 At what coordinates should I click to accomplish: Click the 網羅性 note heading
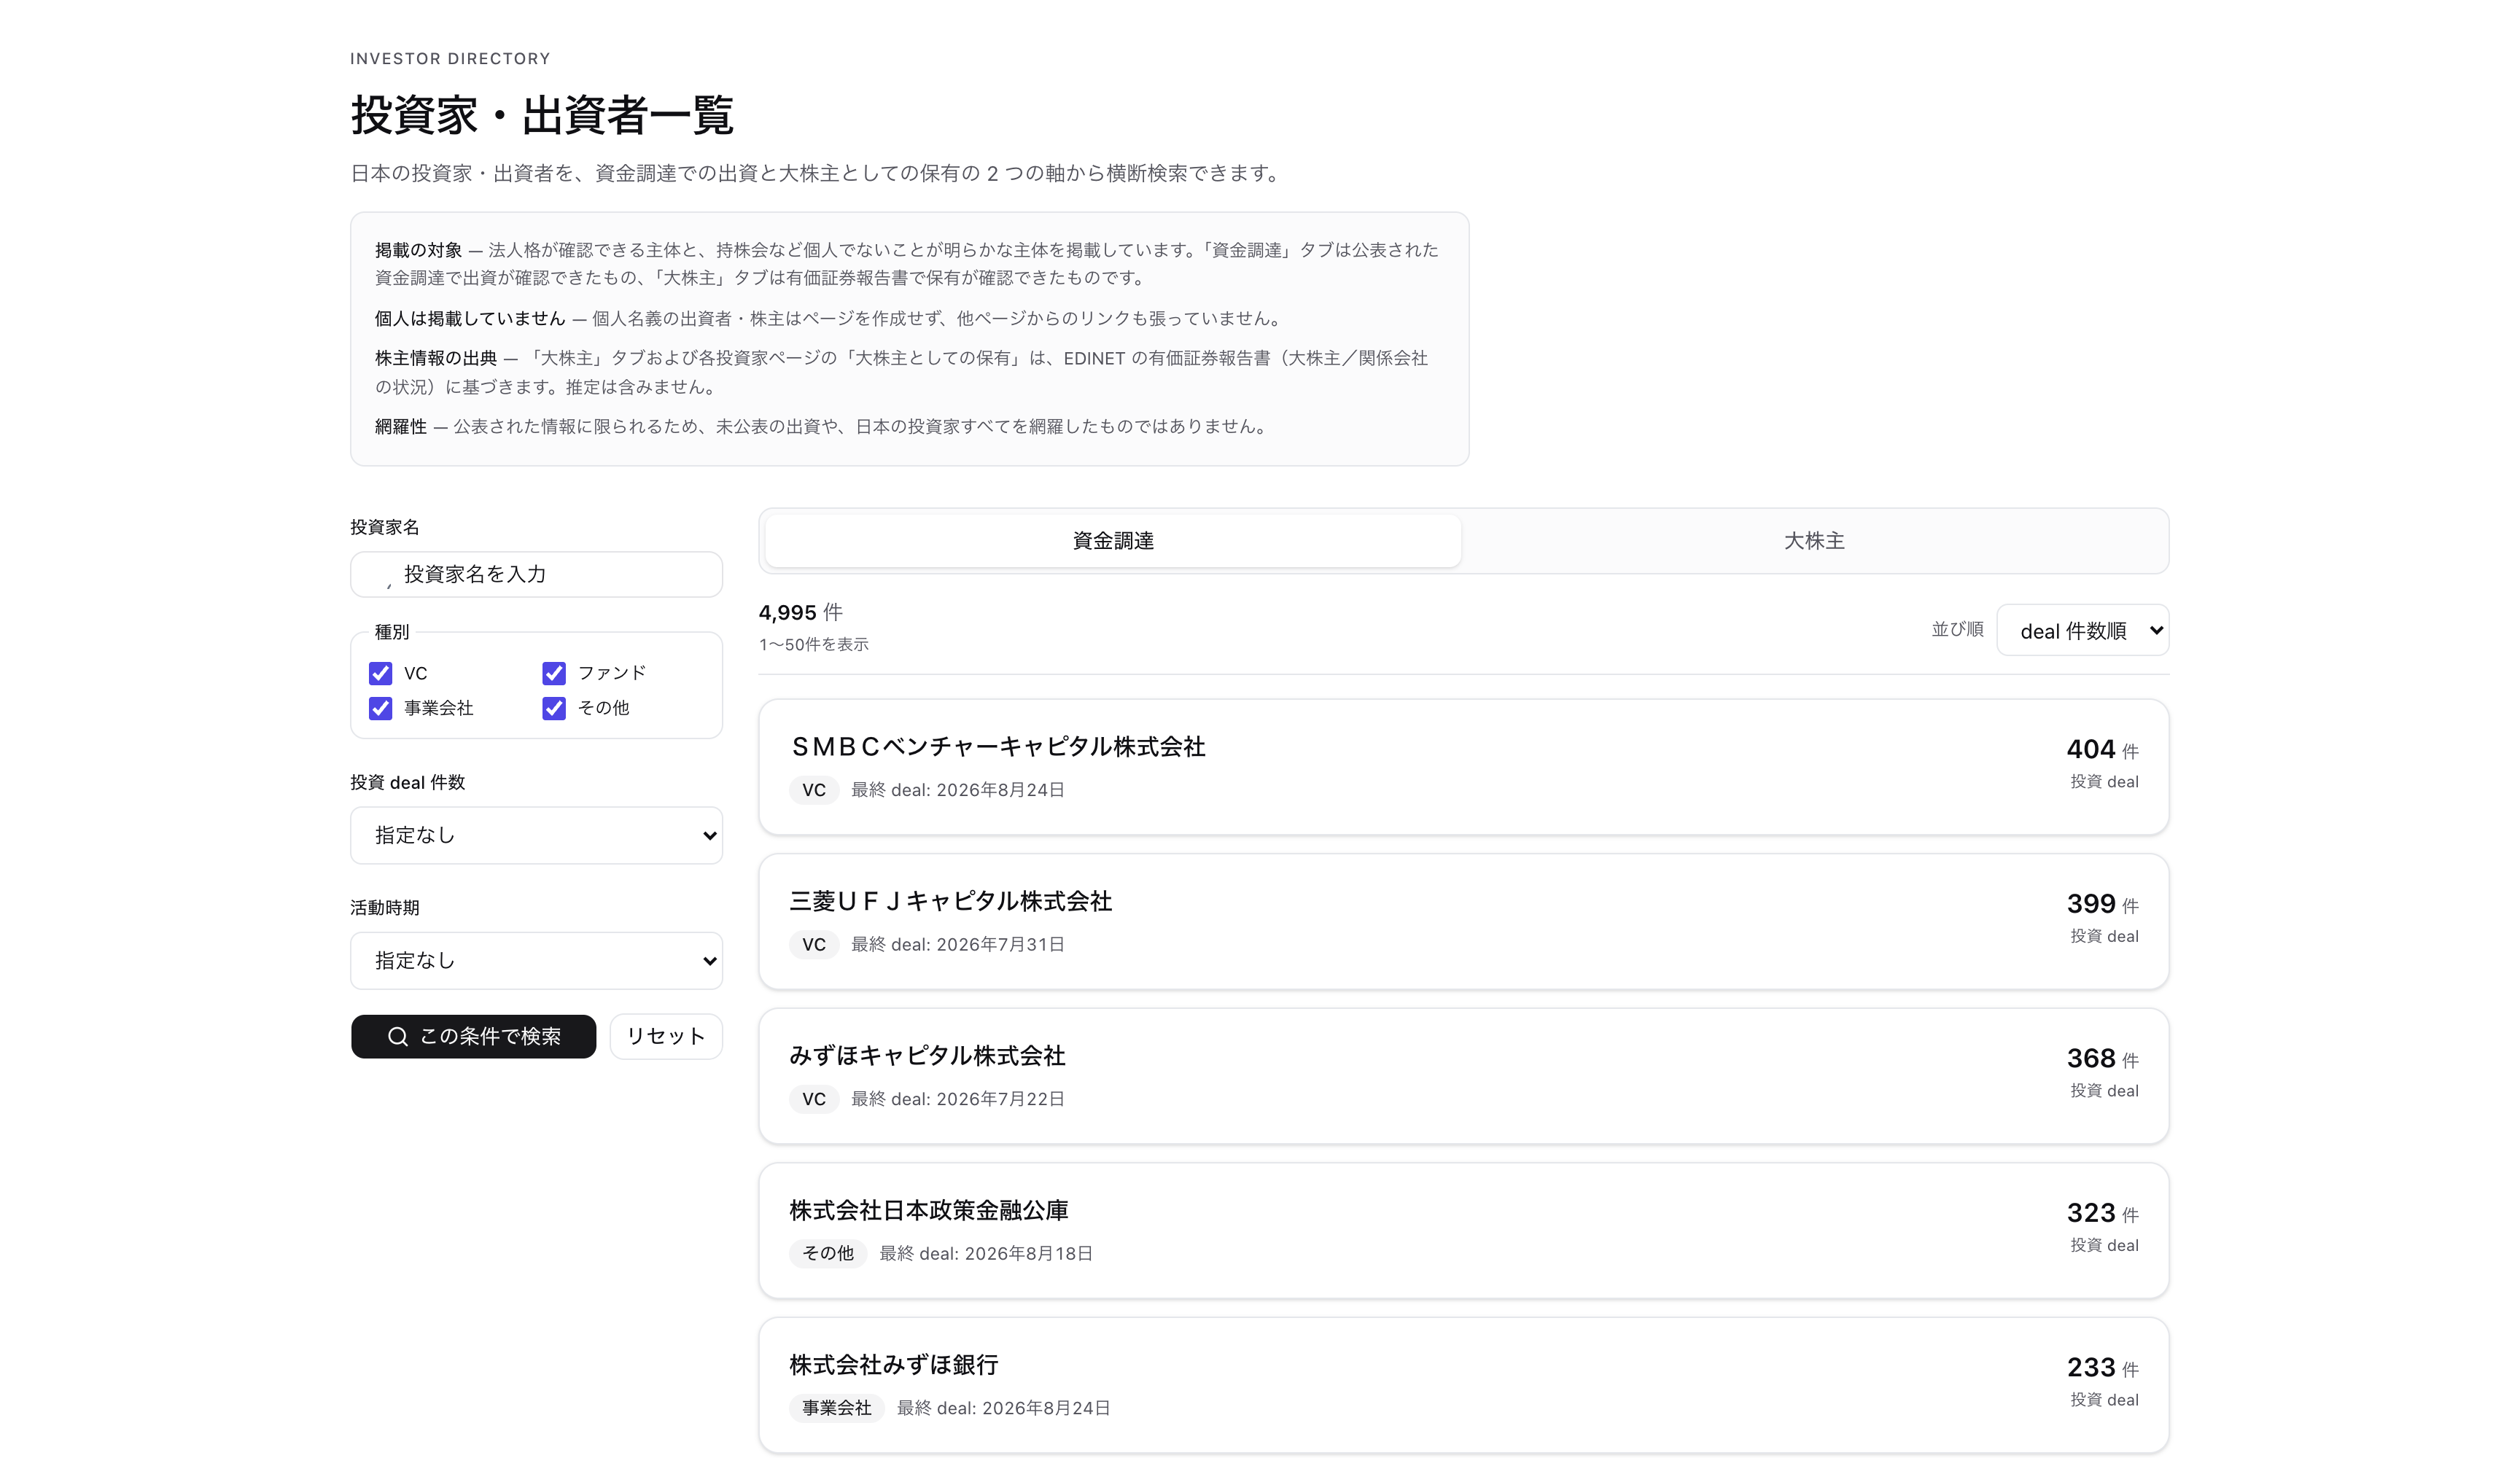(401, 426)
